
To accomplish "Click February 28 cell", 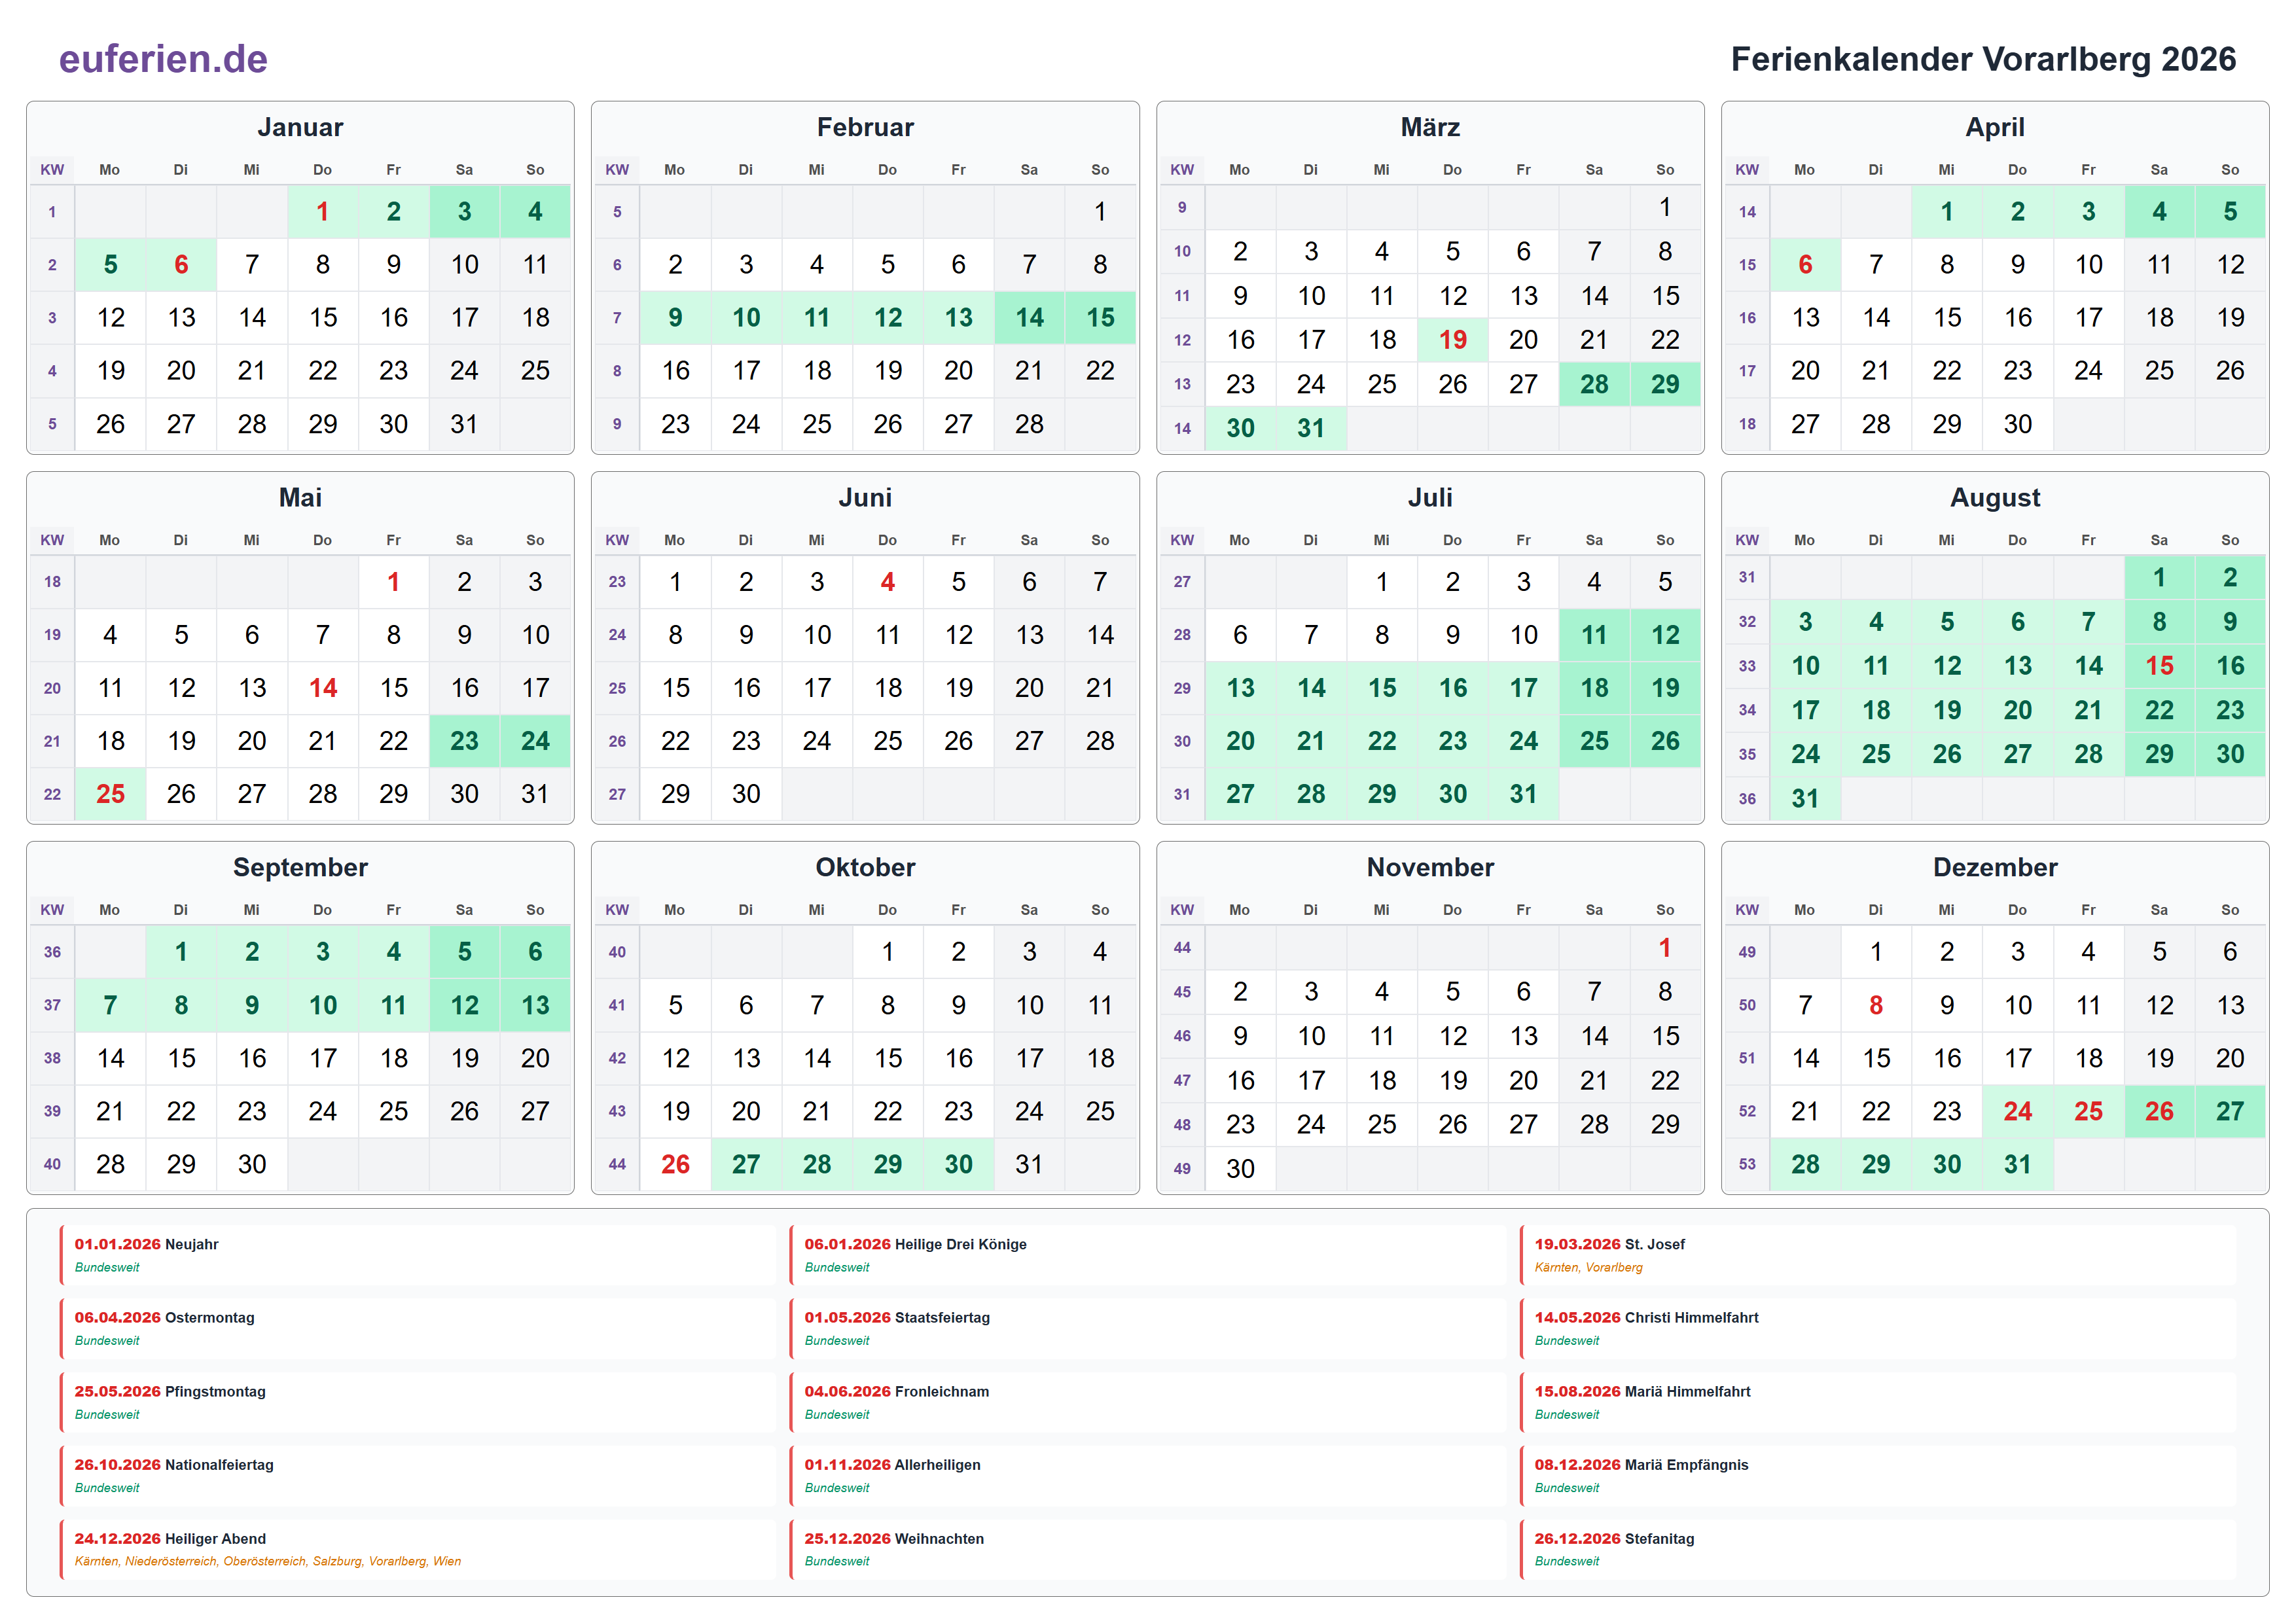I will point(1029,424).
